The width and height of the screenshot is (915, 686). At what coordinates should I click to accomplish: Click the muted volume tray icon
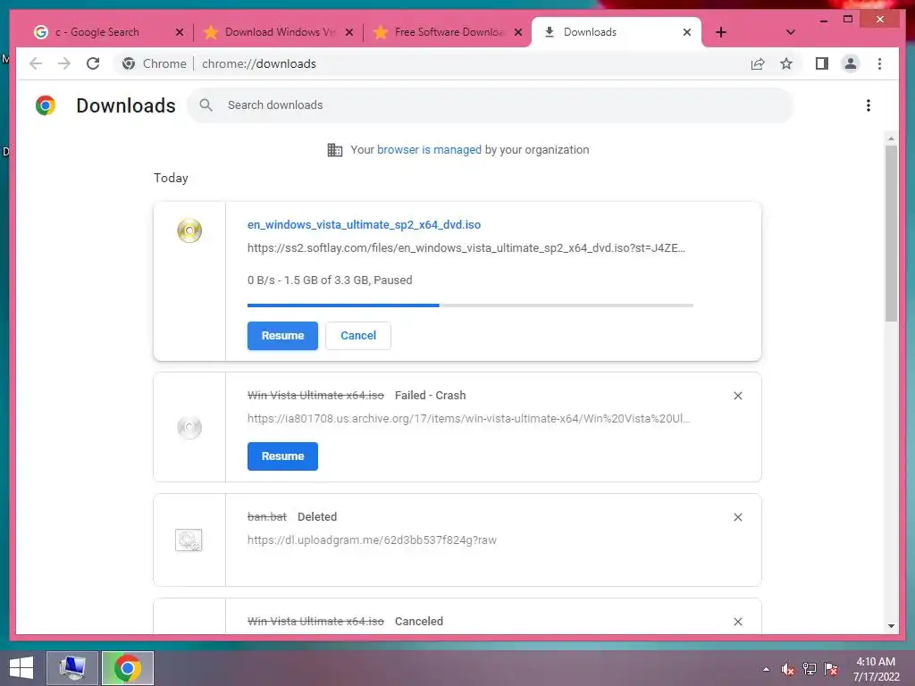(x=787, y=669)
